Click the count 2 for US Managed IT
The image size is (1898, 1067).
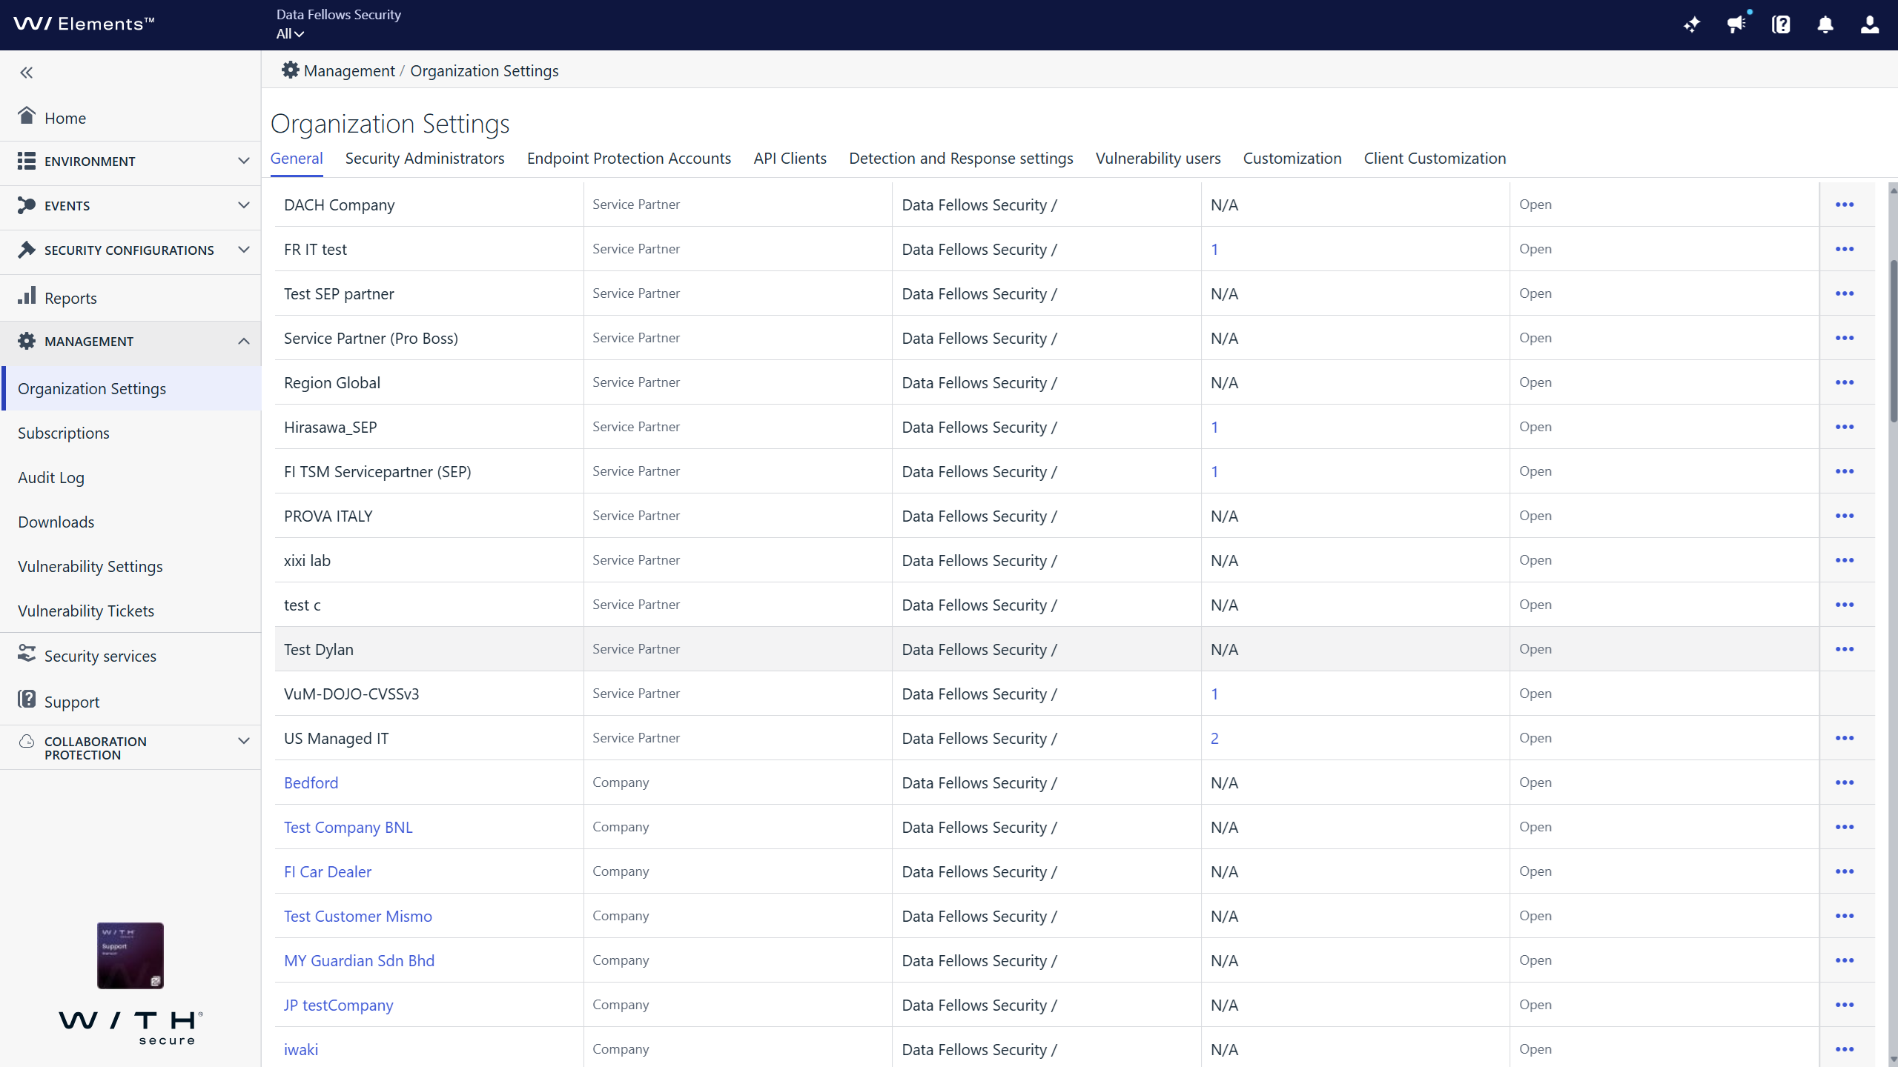click(1214, 738)
